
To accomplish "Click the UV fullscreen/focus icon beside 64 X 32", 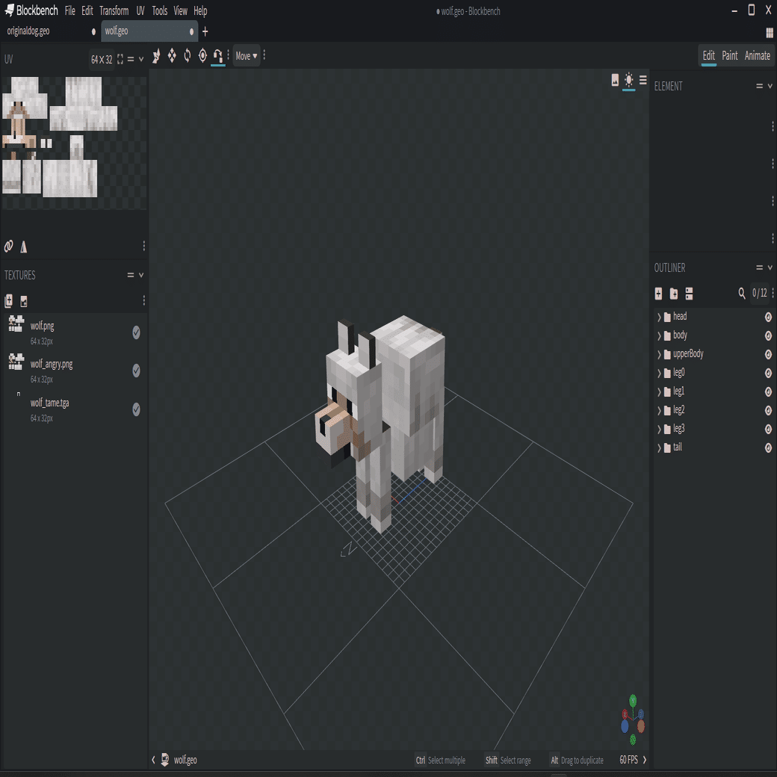I will click(x=120, y=60).
